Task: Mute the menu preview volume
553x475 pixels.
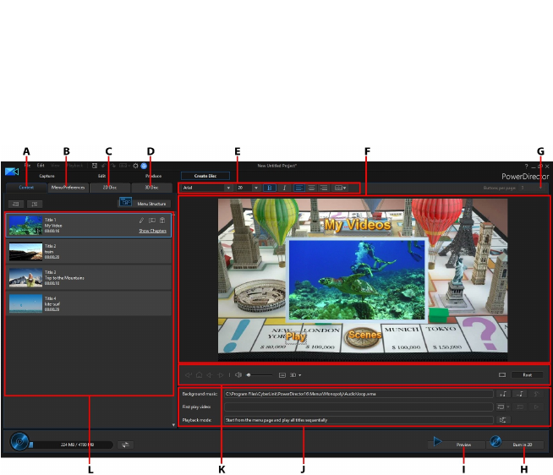Action: [238, 375]
